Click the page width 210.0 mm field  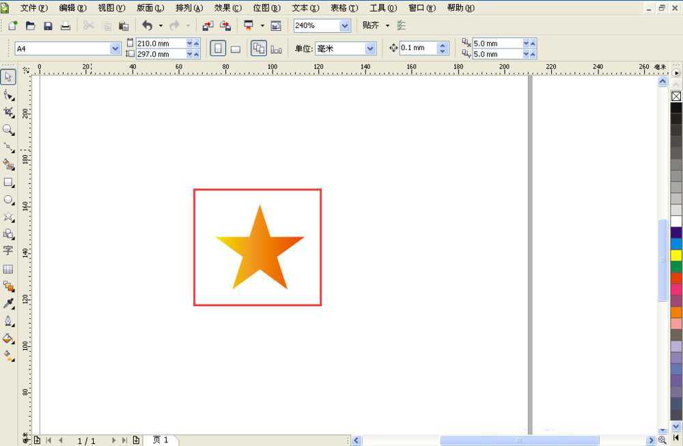161,43
